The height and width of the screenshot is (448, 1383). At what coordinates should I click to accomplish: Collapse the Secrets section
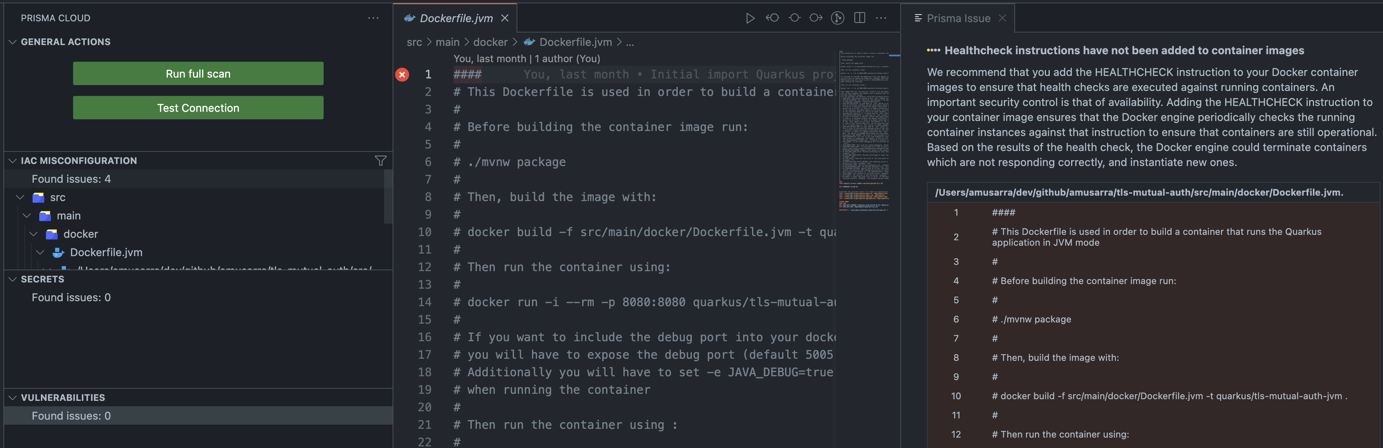tap(13, 279)
